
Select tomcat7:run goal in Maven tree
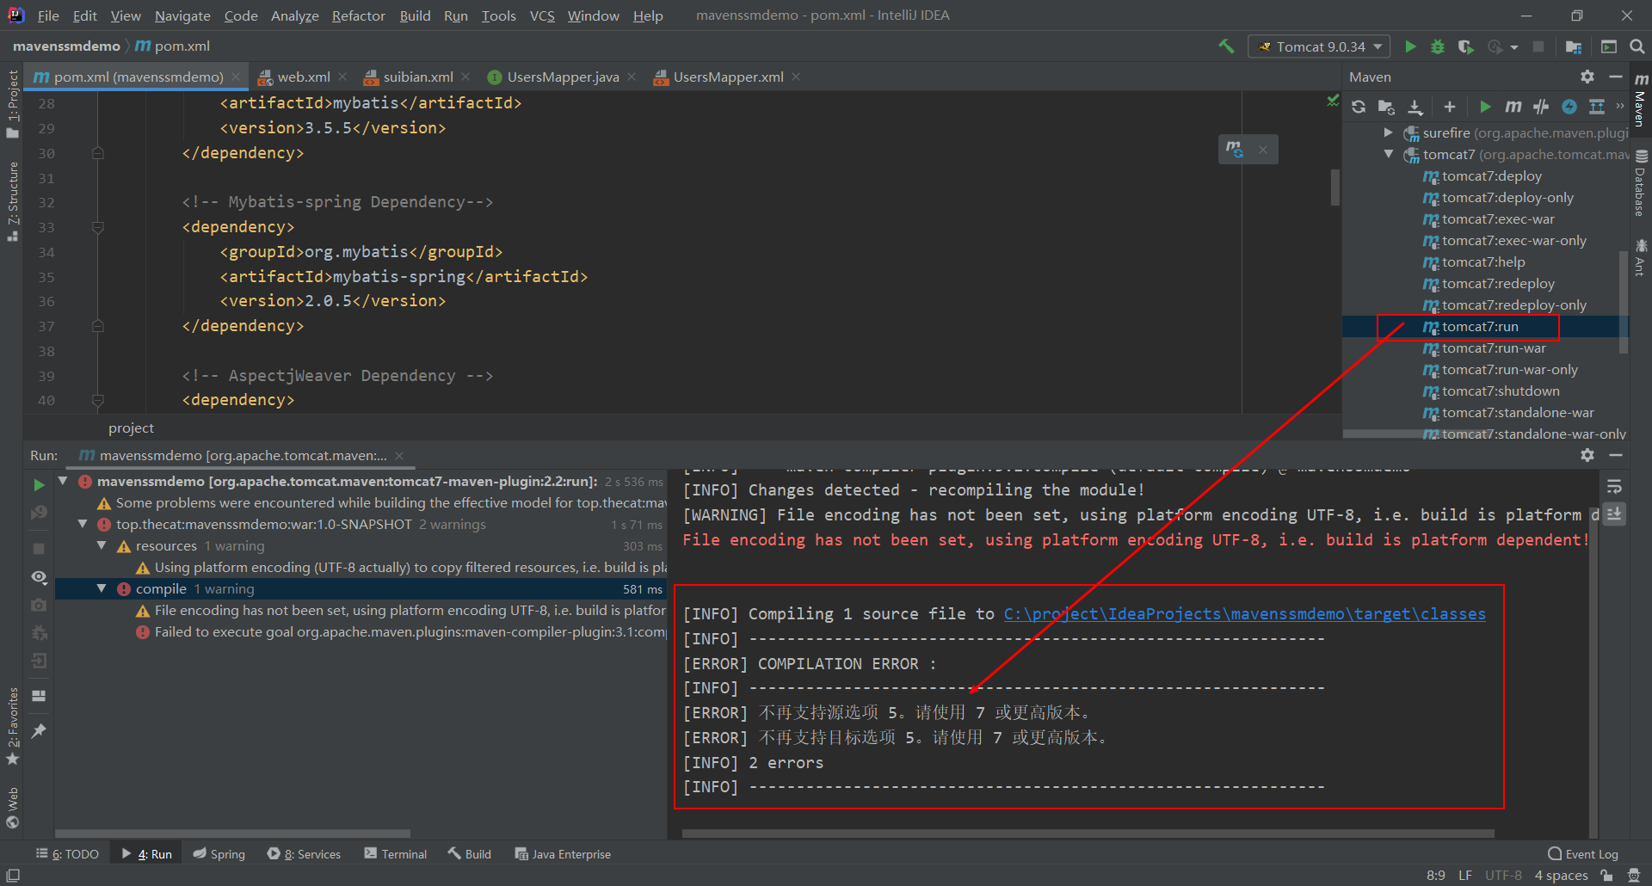pos(1480,327)
